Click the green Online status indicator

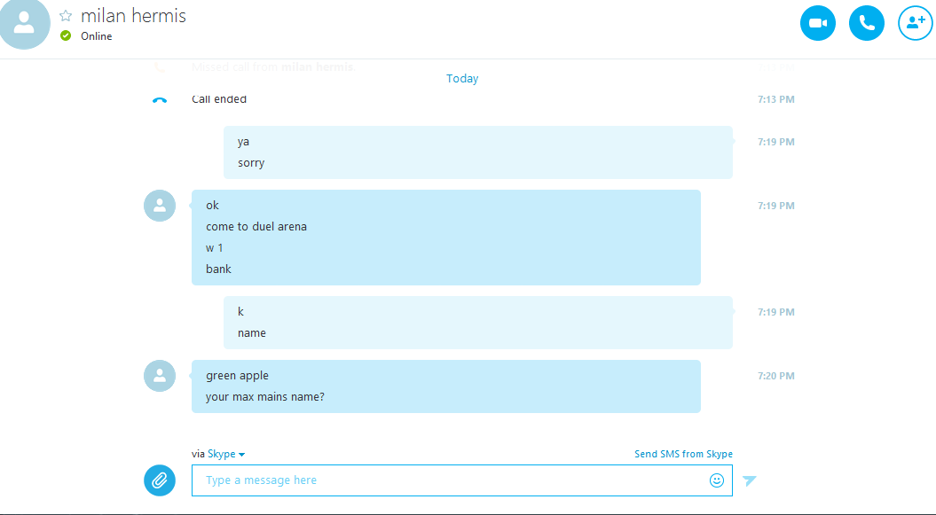66,35
